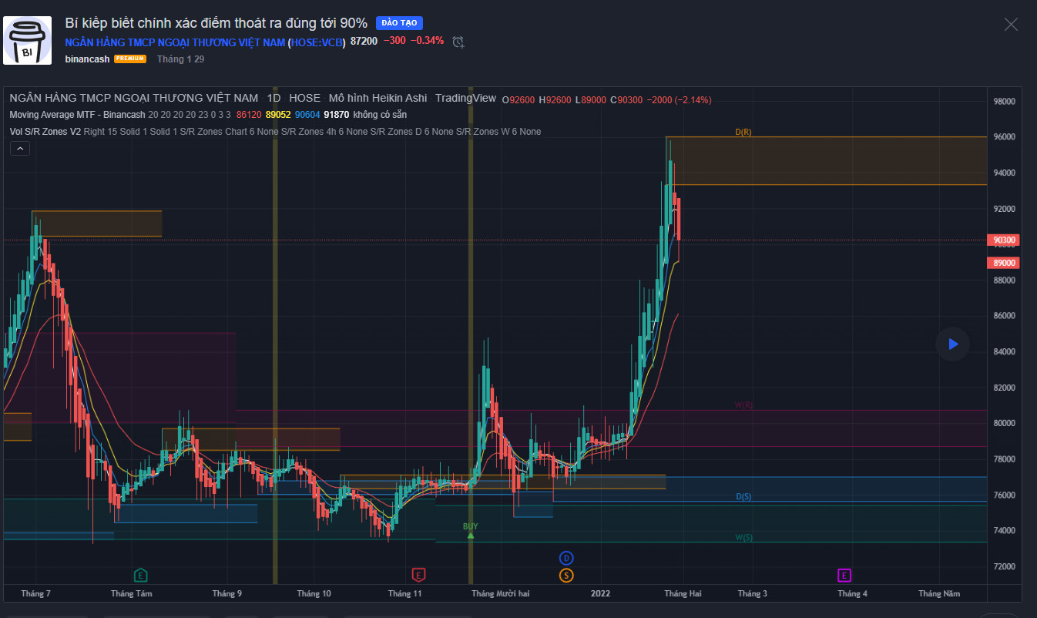
Task: Click the HOSE exchange label in the chart header
Action: coord(304,99)
